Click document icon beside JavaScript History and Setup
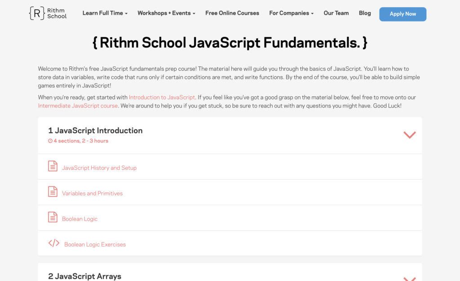 tap(53, 166)
